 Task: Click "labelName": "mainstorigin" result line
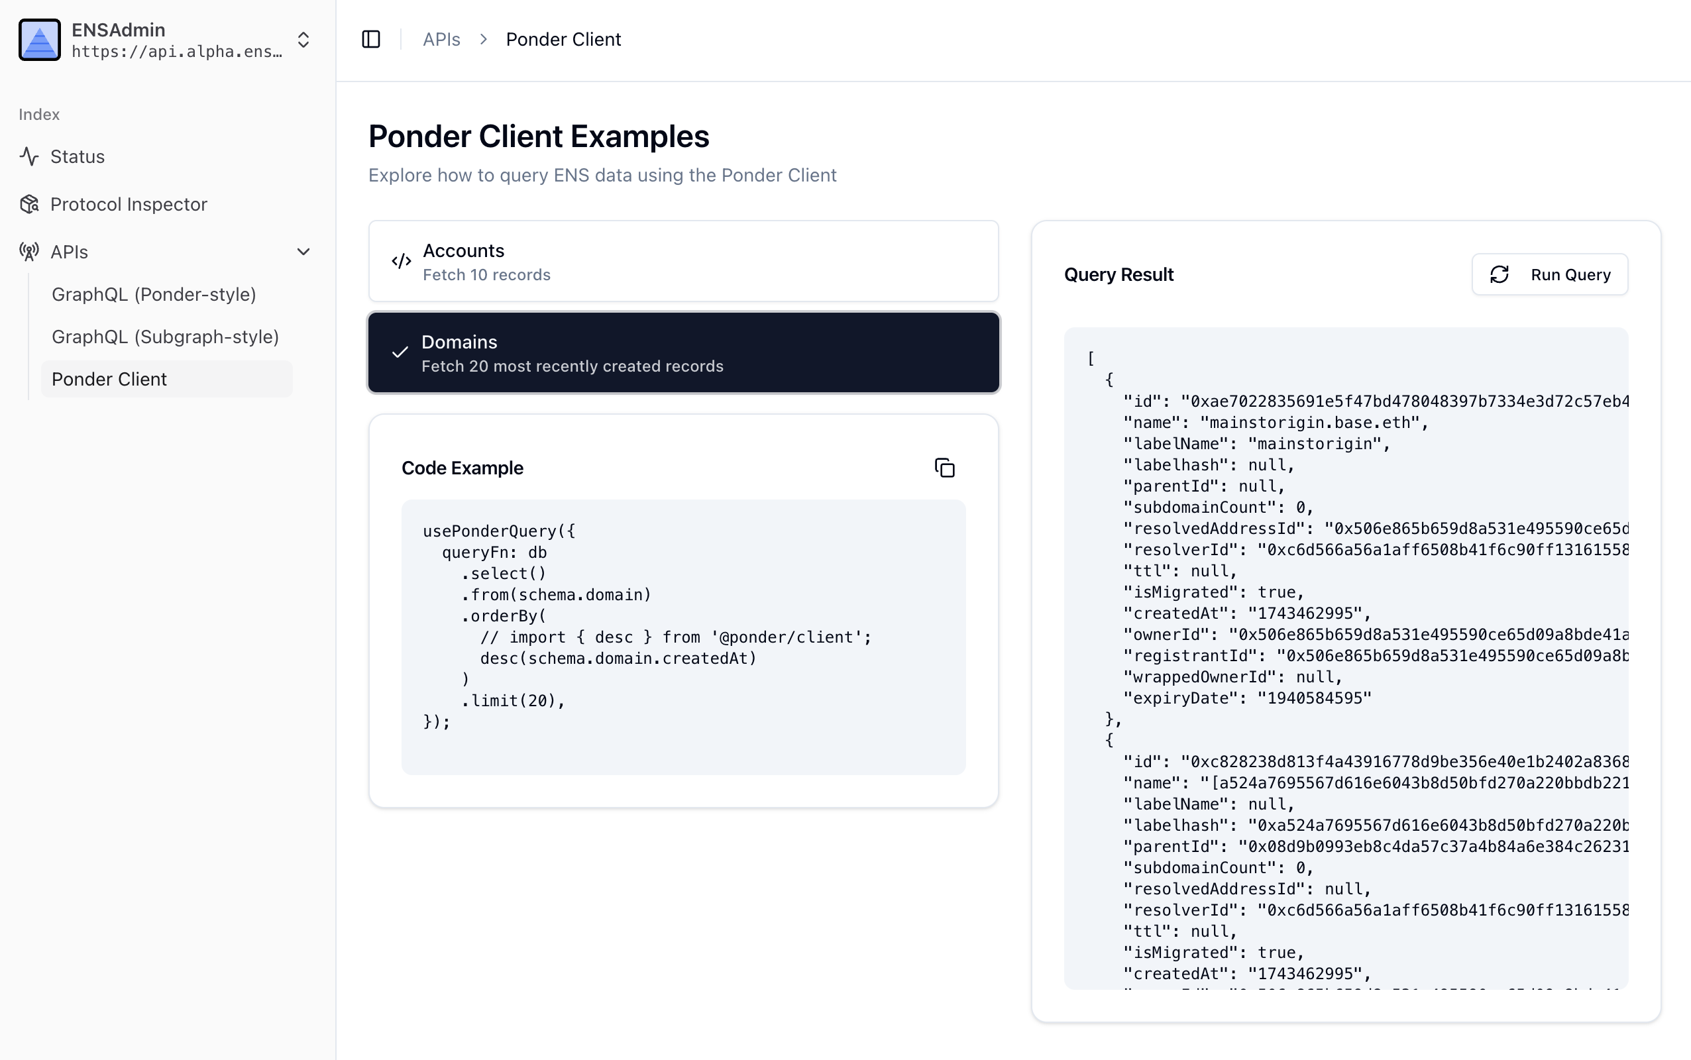(x=1256, y=444)
